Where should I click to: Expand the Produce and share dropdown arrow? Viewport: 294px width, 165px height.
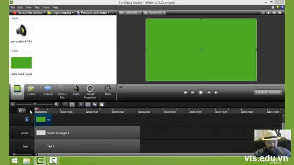point(109,13)
